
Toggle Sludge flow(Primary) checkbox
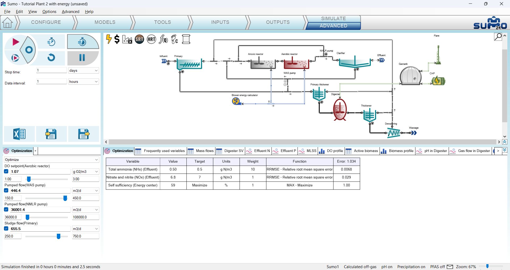pyautogui.click(x=6, y=228)
